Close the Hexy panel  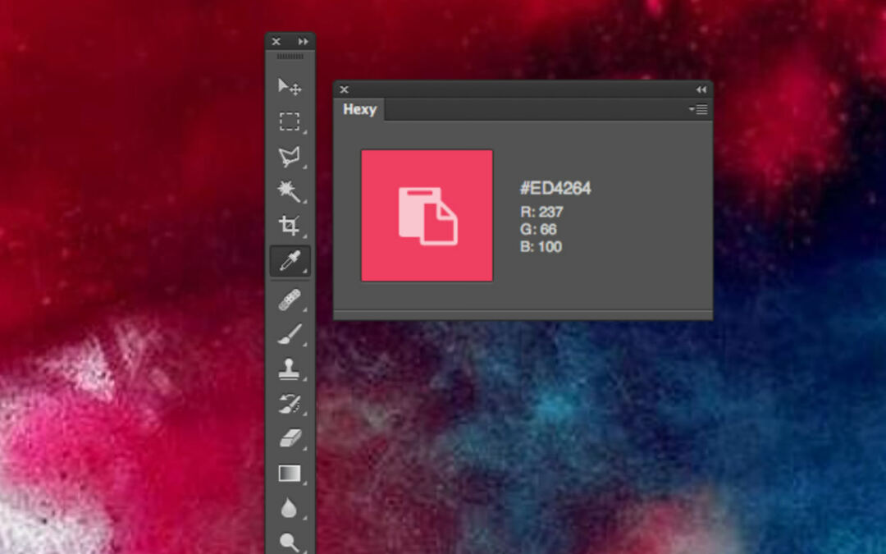coord(345,89)
